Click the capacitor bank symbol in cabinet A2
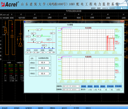The width and height of the screenshot is (128, 109). (20, 45)
